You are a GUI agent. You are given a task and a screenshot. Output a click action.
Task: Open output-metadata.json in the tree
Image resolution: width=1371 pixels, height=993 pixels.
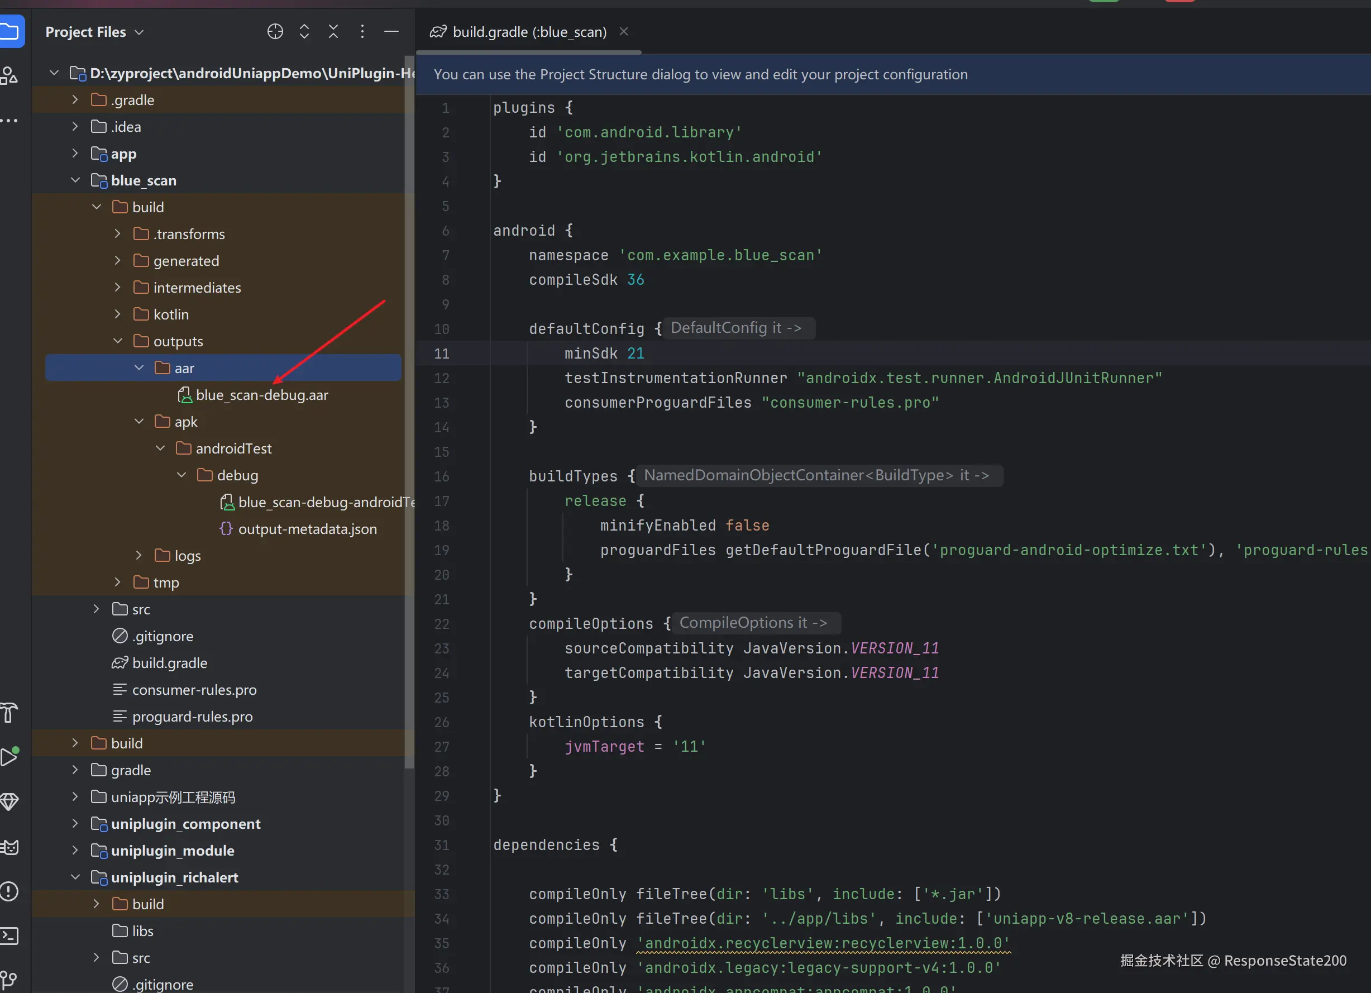tap(307, 529)
